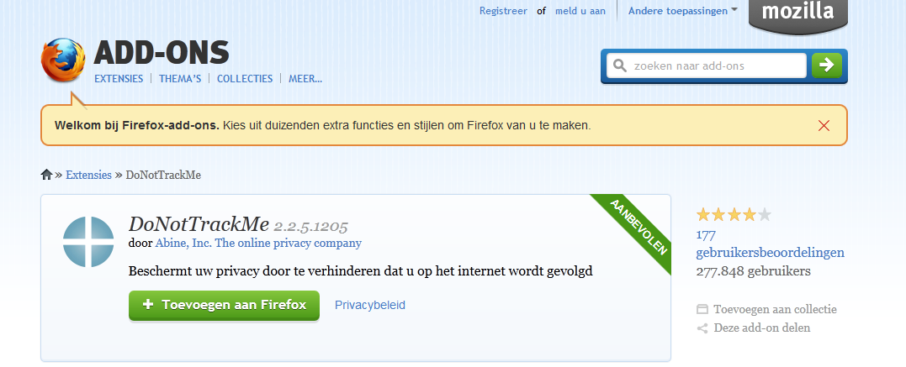Click the star rating display

[x=734, y=215]
